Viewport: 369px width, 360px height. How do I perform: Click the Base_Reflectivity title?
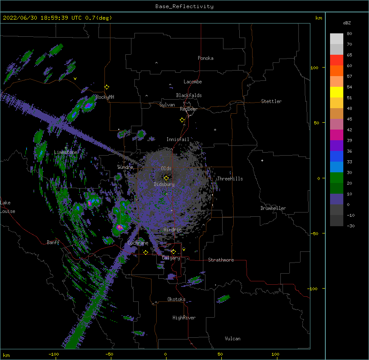[184, 6]
